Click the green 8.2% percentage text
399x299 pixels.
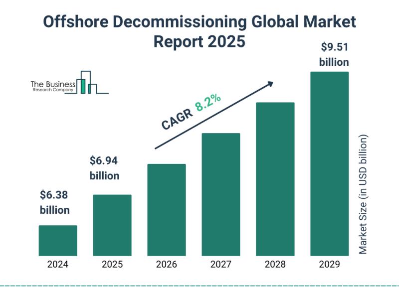[x=208, y=102]
